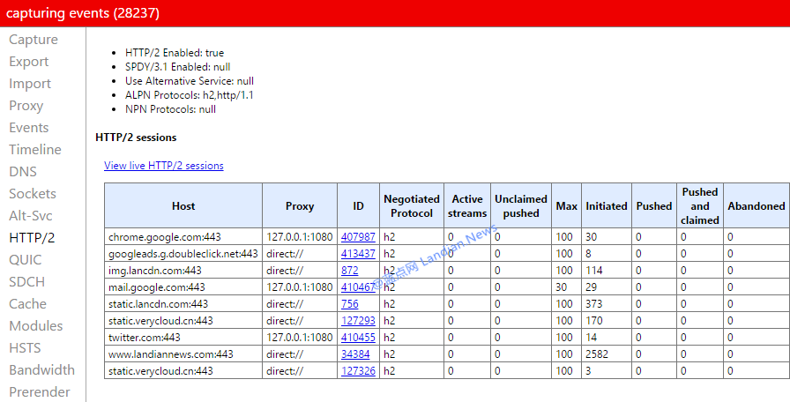
Task: Open the Timeline sidebar tab
Action: tap(35, 150)
